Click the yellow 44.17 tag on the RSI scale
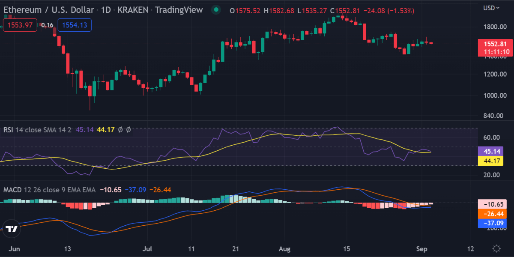This screenshot has height=257, width=514. [x=490, y=161]
